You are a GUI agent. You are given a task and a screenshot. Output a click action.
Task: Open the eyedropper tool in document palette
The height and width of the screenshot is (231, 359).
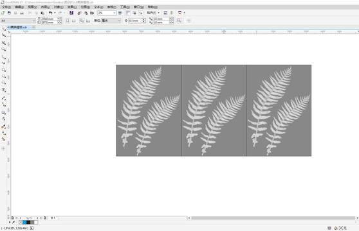click(14, 222)
